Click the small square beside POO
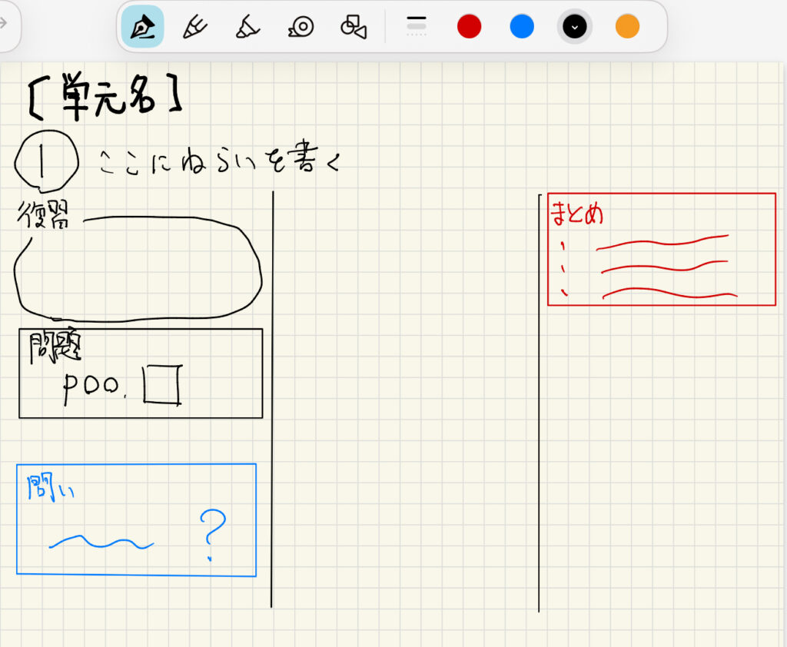The image size is (787, 647). tap(162, 385)
